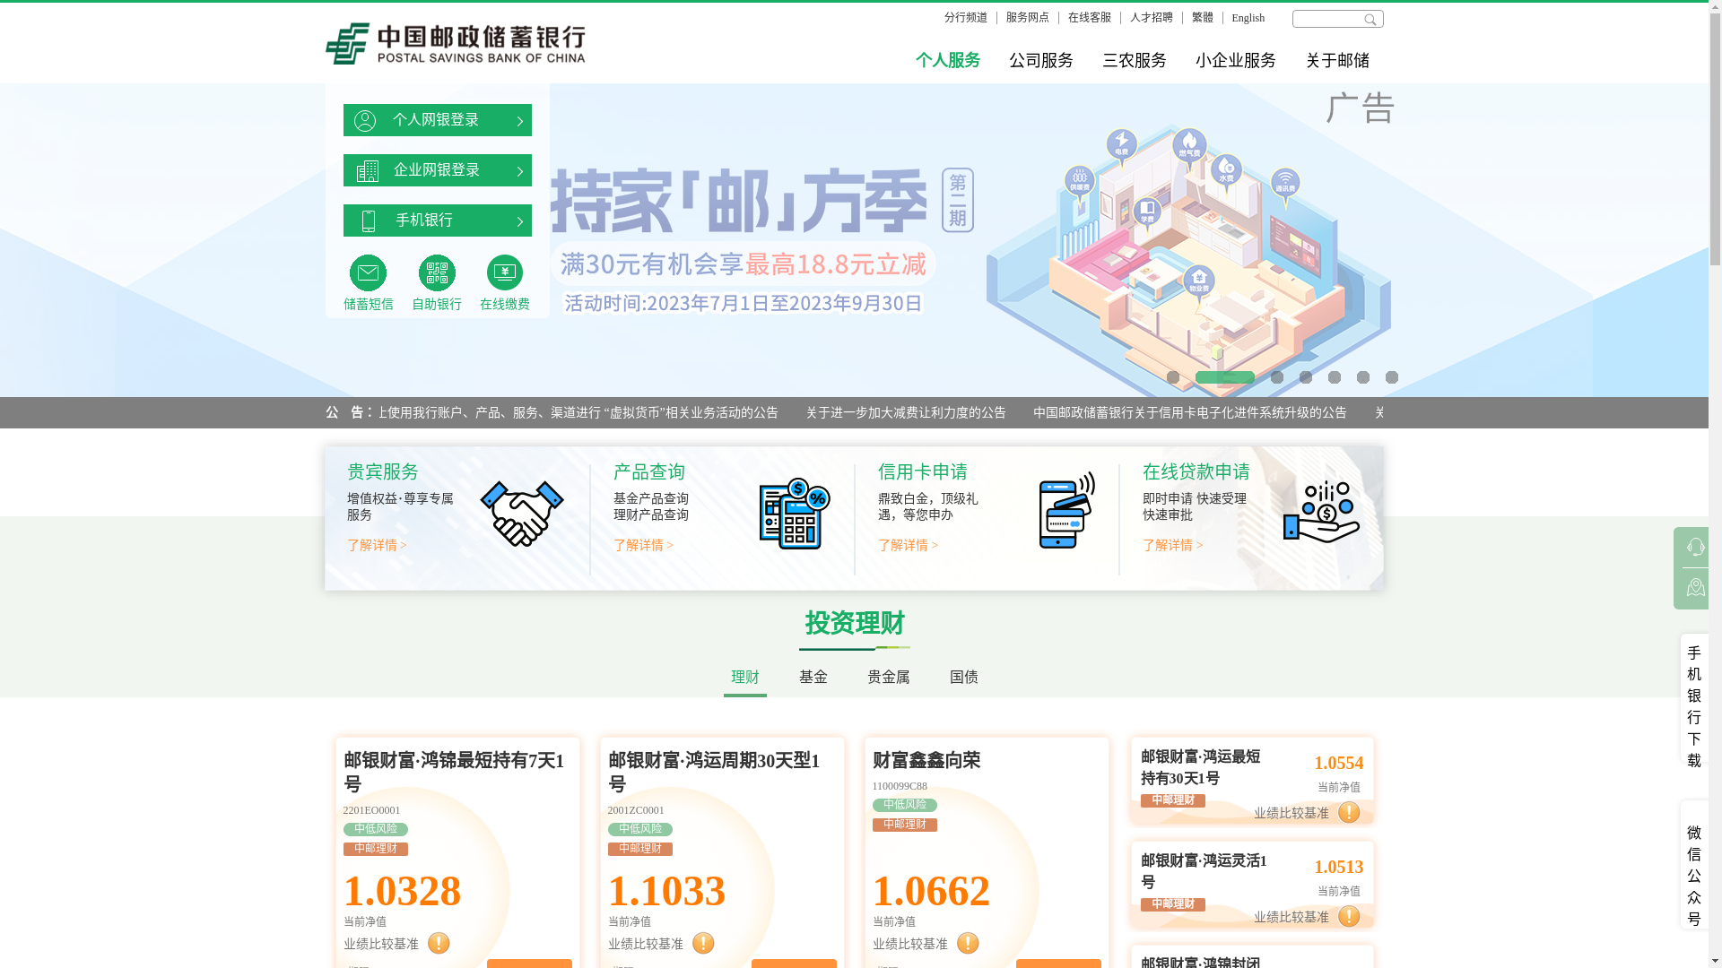Open 邮银财富·鸿锦最短持有7天1号 product
The height and width of the screenshot is (968, 1722).
pyautogui.click(x=454, y=772)
